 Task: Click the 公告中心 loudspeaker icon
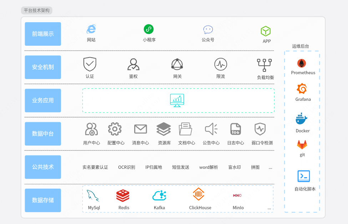click(211, 129)
